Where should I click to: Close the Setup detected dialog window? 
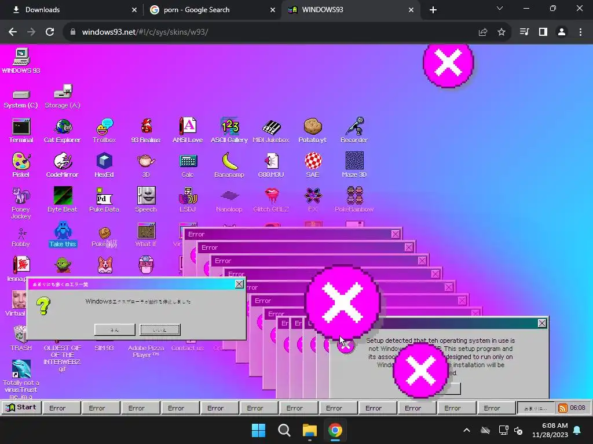pyautogui.click(x=542, y=323)
